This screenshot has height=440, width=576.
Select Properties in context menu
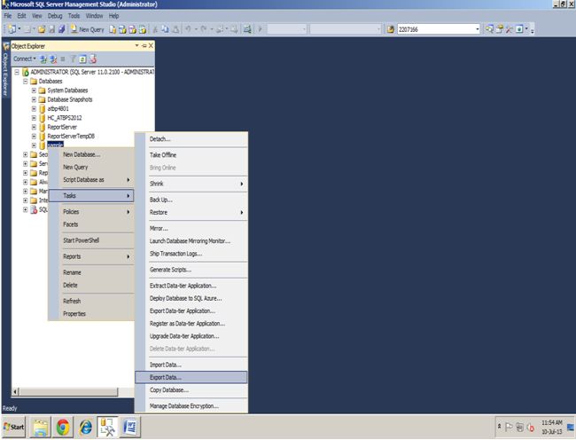tap(91, 314)
